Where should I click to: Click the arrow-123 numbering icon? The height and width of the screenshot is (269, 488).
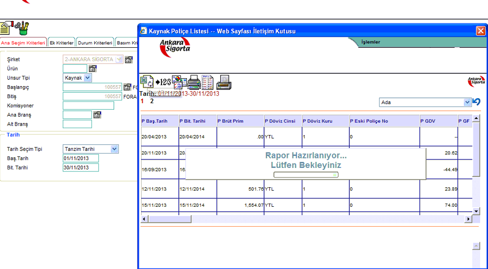(x=163, y=82)
